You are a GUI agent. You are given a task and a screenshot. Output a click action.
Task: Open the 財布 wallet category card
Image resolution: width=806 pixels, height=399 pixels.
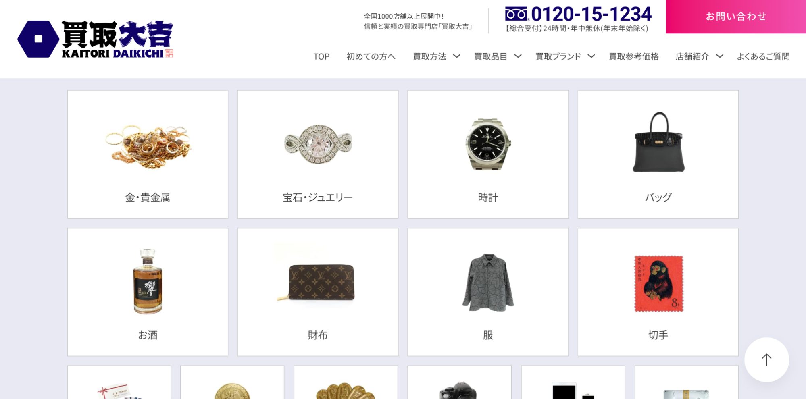pos(318,292)
